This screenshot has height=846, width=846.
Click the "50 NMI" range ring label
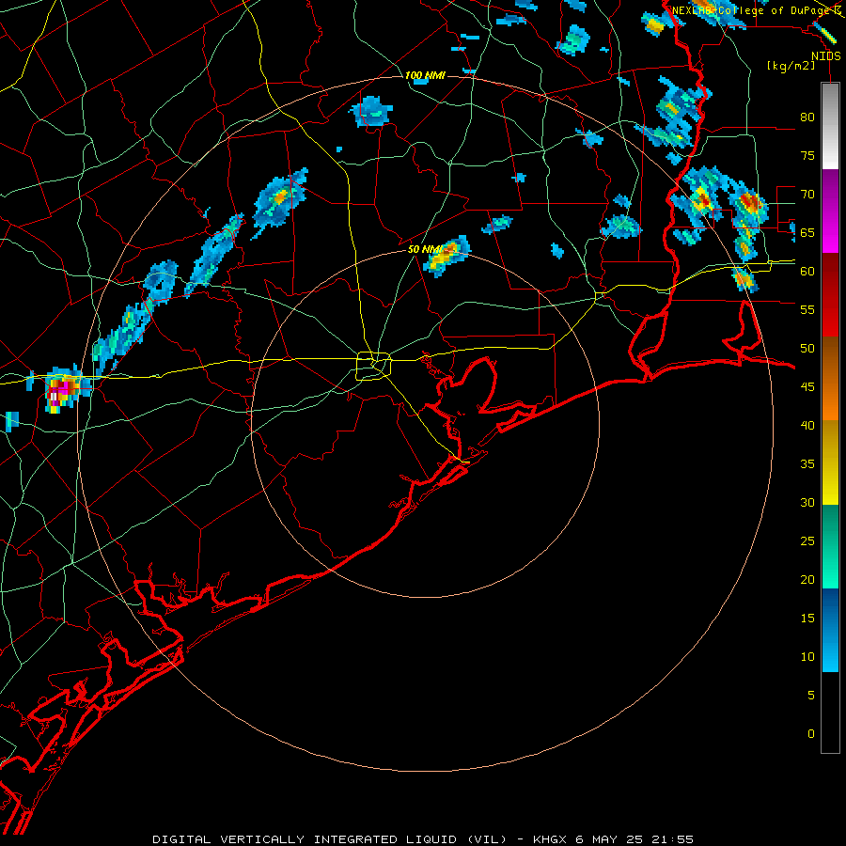coord(425,249)
